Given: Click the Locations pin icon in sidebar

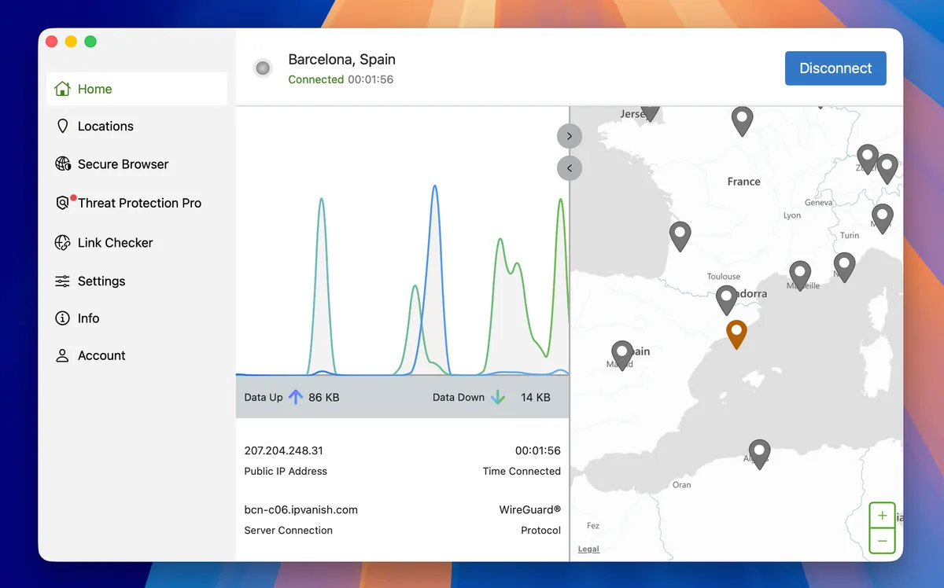Looking at the screenshot, I should coord(62,127).
